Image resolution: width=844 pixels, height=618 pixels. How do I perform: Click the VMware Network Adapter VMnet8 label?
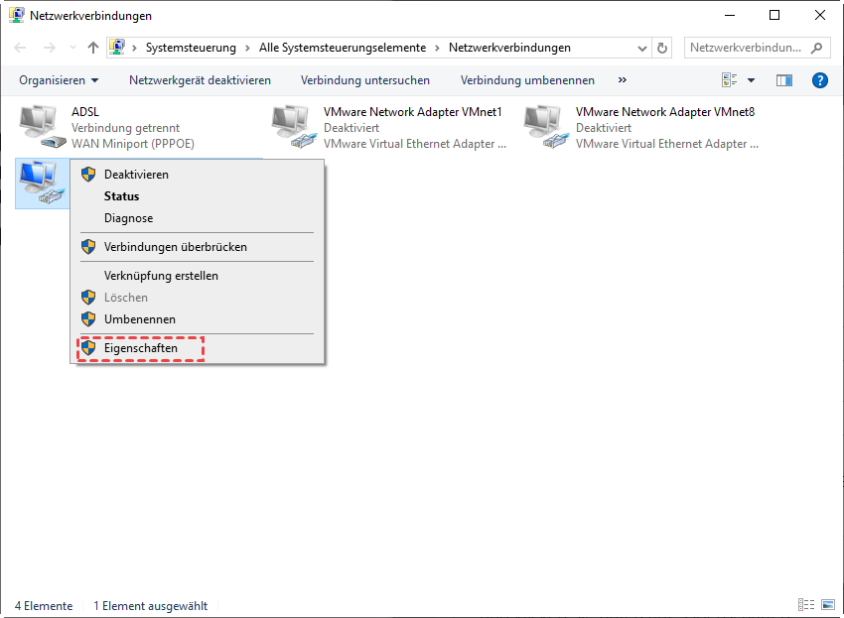point(665,112)
